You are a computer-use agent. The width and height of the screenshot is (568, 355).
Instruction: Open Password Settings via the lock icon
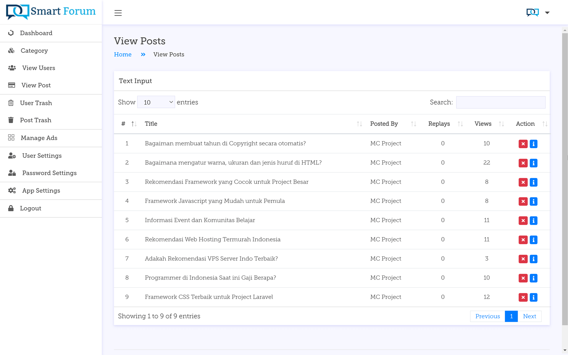(x=12, y=173)
